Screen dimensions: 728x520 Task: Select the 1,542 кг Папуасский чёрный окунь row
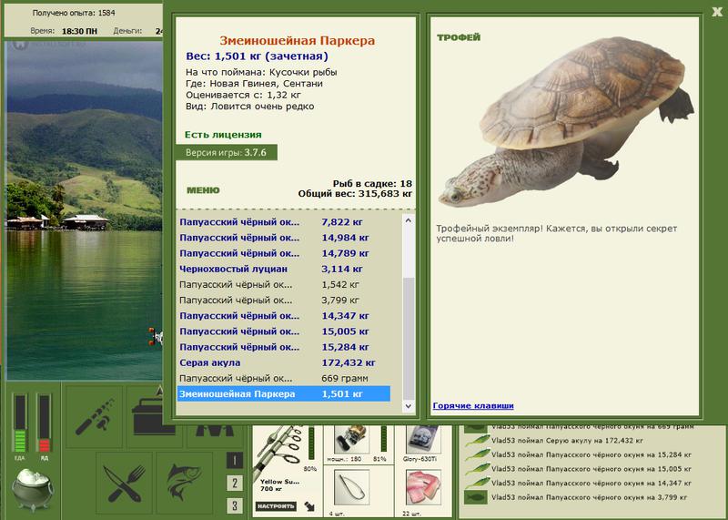pyautogui.click(x=284, y=284)
